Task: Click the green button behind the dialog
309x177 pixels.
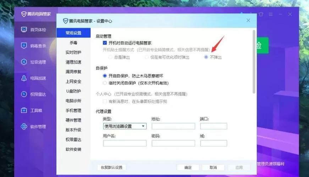Action: point(263,45)
